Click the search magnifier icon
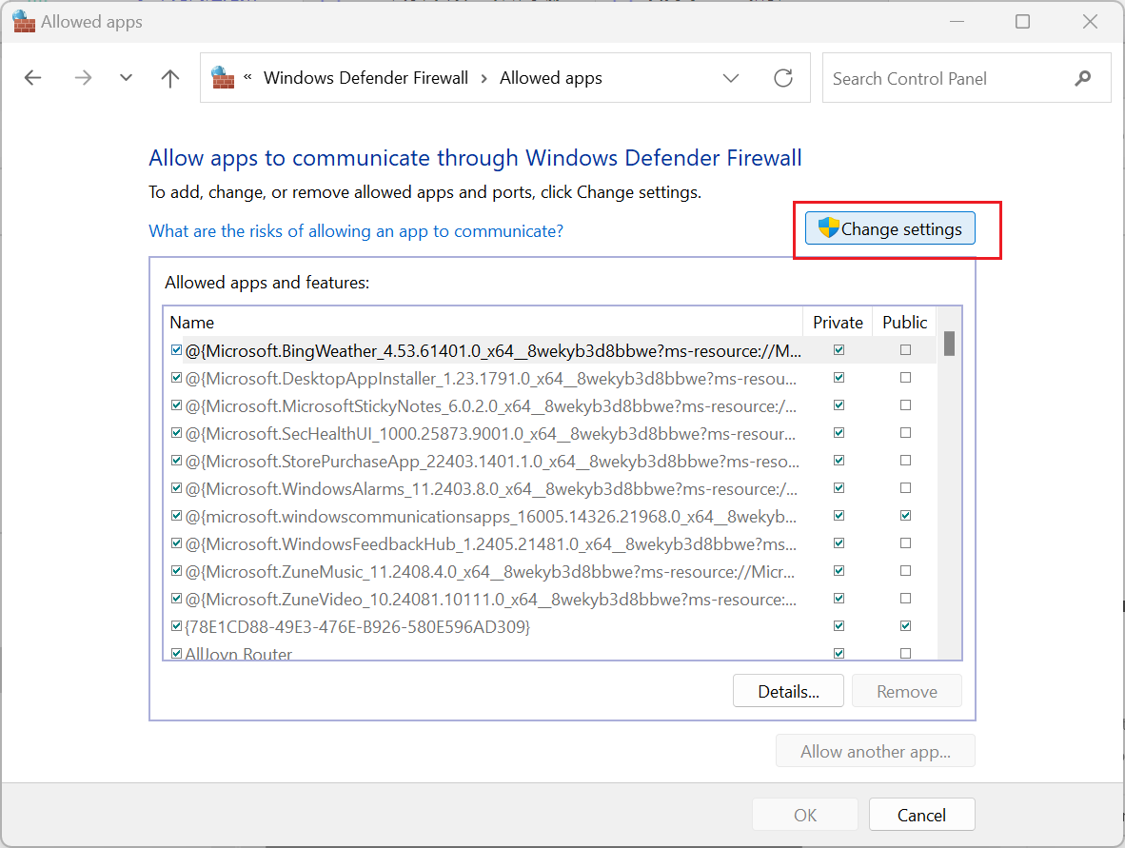Image resolution: width=1125 pixels, height=848 pixels. tap(1083, 77)
